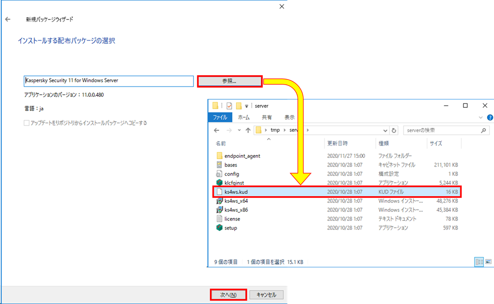Screen dimensions: 494x304
Task: Click the wizard back arrow icon
Action: coord(8,19)
